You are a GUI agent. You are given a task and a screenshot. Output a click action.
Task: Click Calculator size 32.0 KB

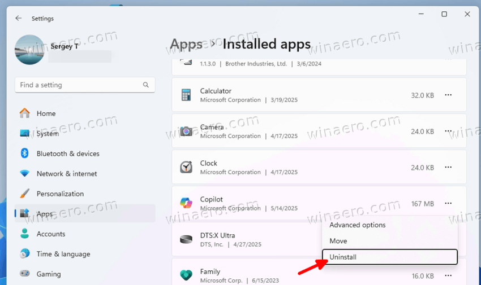pyautogui.click(x=422, y=95)
